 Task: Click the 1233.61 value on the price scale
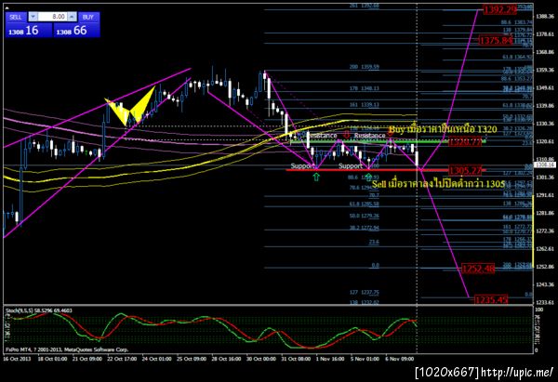(x=545, y=302)
